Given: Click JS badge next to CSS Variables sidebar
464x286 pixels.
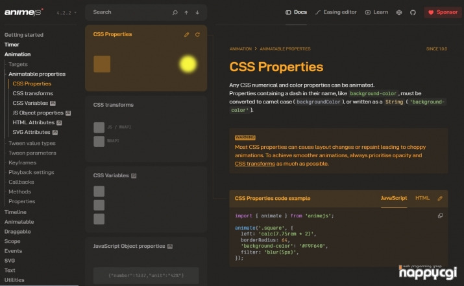Looking at the screenshot, I should (x=53, y=104).
